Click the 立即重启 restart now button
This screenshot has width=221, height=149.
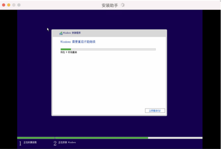155,111
